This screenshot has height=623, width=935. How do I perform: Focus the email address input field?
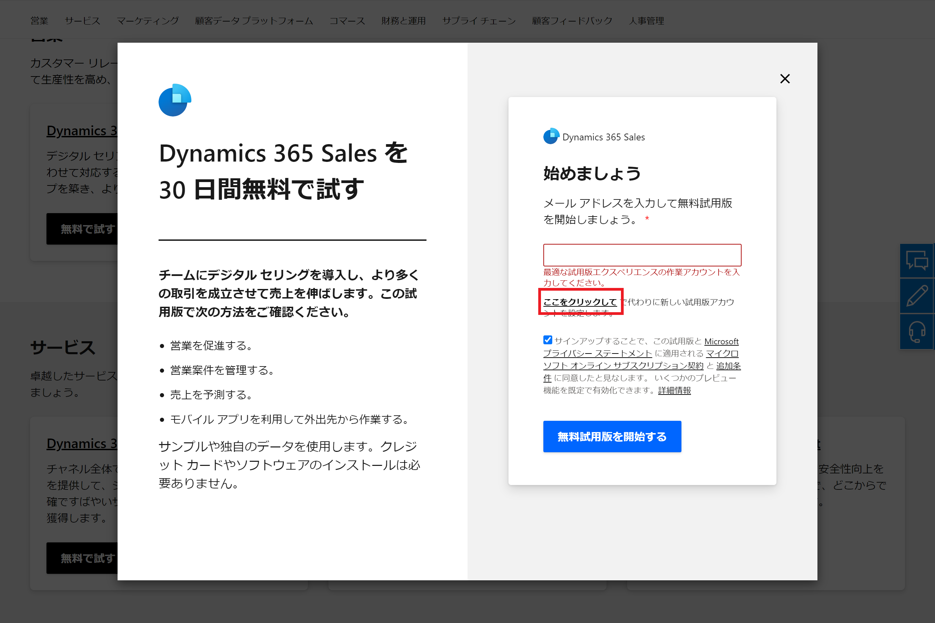(642, 255)
